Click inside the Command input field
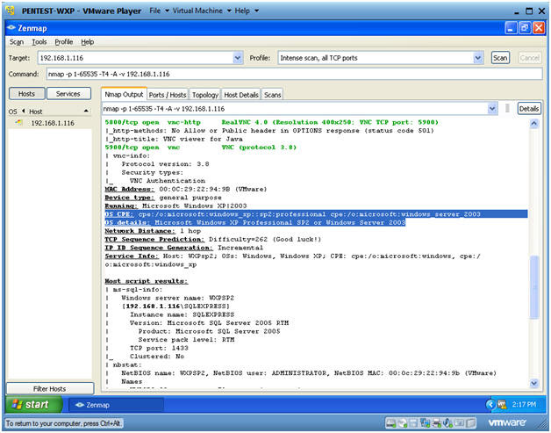This screenshot has width=551, height=433. [x=294, y=74]
